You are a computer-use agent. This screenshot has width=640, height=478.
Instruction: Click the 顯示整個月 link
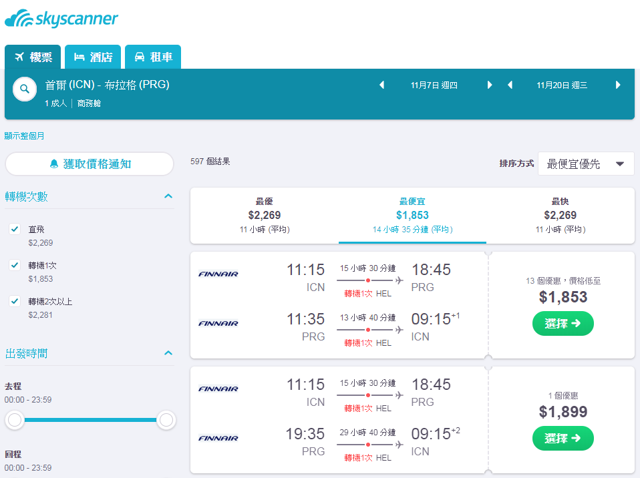24,136
